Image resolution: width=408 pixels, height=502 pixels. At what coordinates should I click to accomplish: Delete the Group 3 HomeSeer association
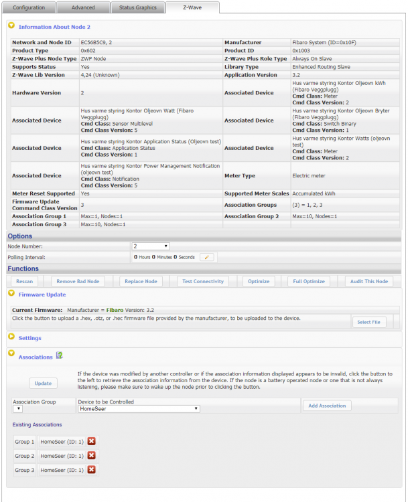coord(92,470)
